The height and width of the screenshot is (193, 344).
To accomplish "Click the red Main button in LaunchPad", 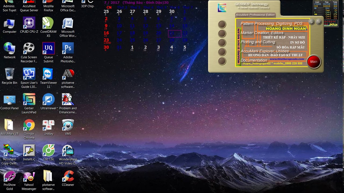I will coord(314,62).
